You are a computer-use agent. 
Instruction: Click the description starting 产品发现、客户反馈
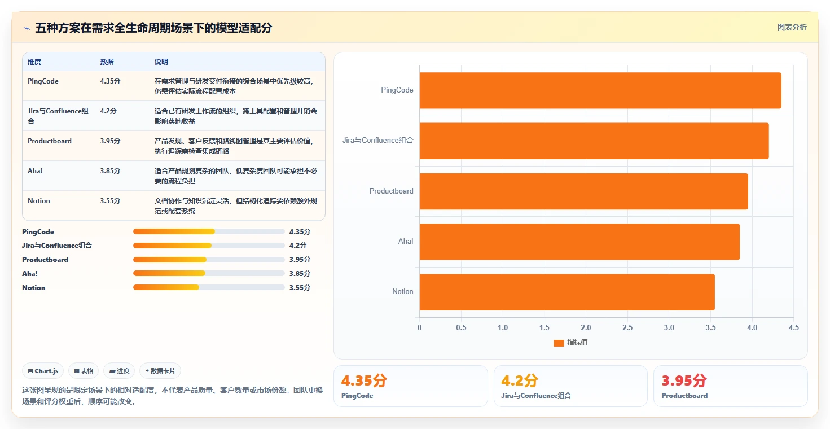(234, 146)
